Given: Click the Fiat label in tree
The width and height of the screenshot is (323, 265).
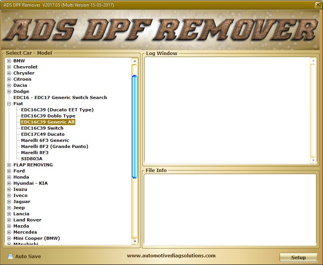Looking at the screenshot, I should pos(18,104).
